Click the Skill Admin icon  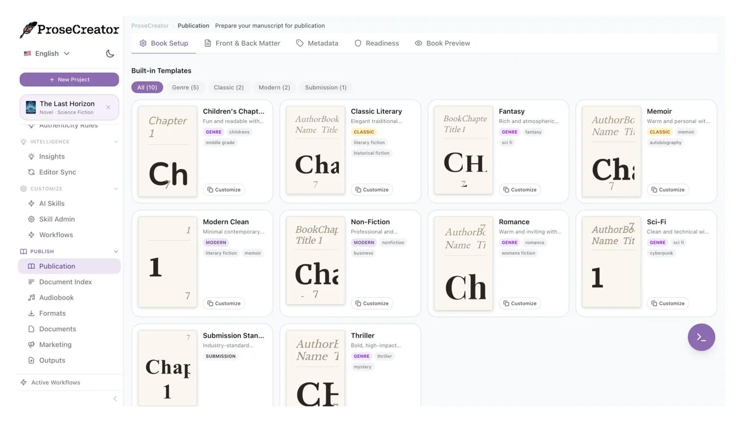tap(31, 220)
